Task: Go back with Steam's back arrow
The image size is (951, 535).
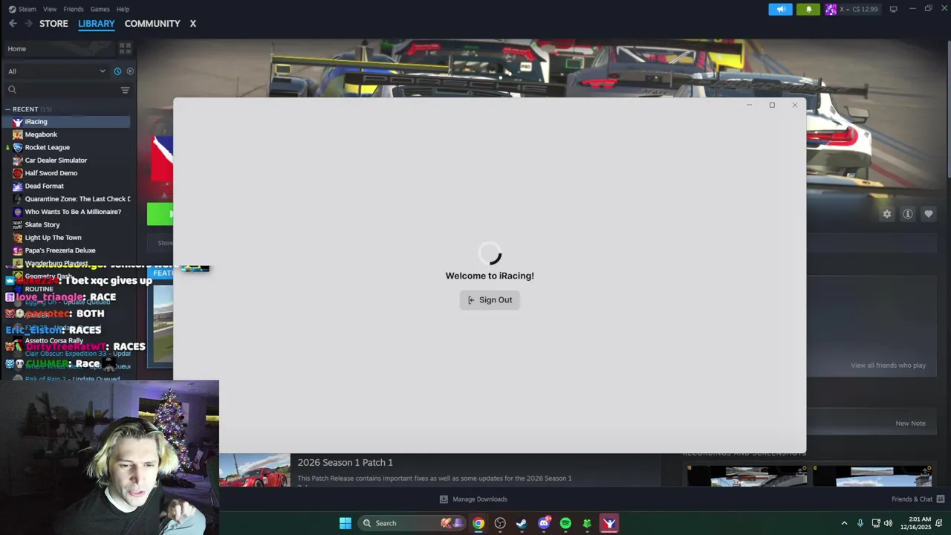Action: pyautogui.click(x=13, y=24)
